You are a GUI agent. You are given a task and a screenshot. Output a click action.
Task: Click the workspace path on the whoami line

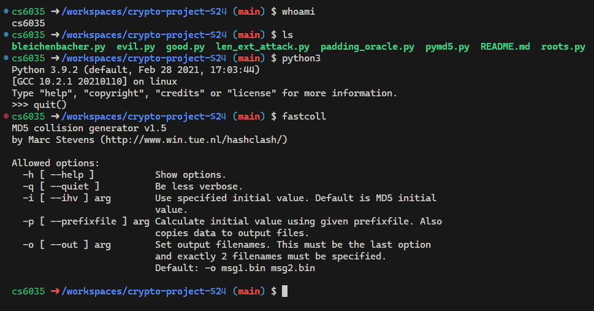click(x=144, y=12)
